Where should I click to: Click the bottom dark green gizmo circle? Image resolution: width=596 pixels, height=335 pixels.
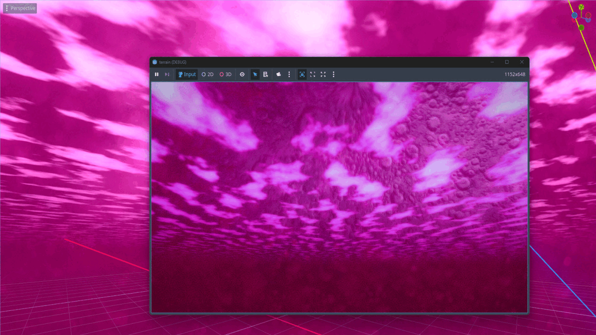(581, 28)
